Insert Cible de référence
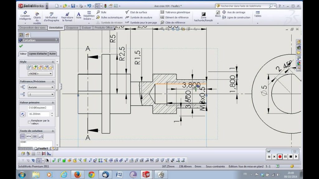The height and width of the screenshot is (179, 319). pos(173,22)
